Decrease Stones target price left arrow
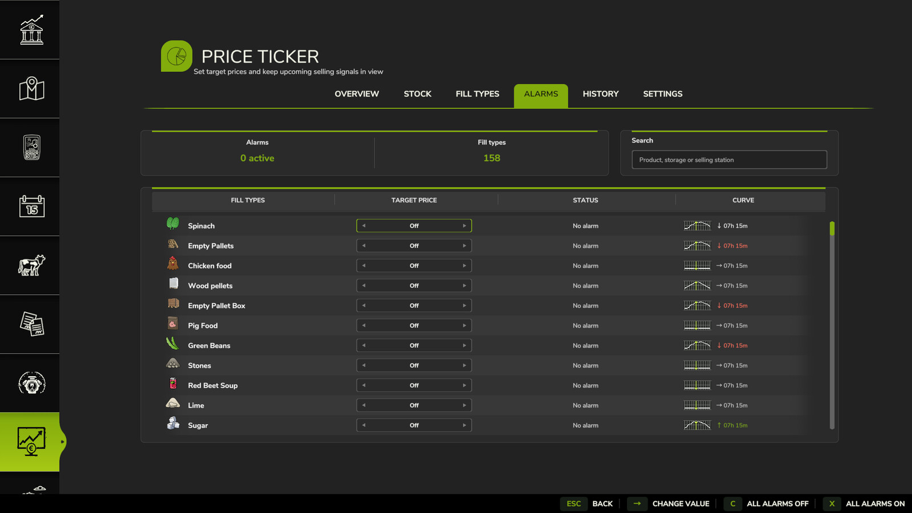 pos(364,365)
